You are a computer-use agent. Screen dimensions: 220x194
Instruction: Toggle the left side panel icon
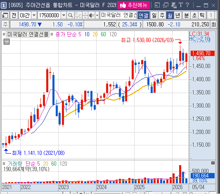pyautogui.click(x=5, y=15)
